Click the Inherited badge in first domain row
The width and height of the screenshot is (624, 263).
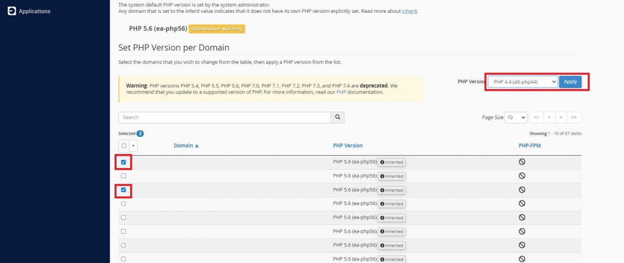click(392, 162)
